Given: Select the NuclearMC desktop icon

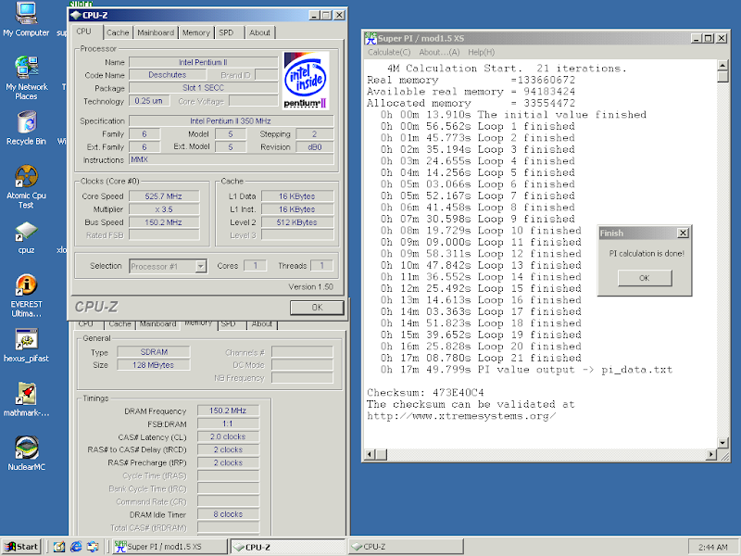Looking at the screenshot, I should [x=26, y=453].
